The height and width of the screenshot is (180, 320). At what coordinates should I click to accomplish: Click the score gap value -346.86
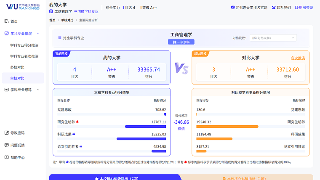pos(181,122)
